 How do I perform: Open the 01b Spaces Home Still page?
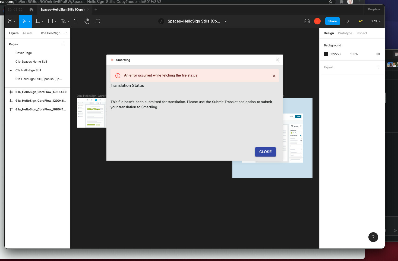31,62
